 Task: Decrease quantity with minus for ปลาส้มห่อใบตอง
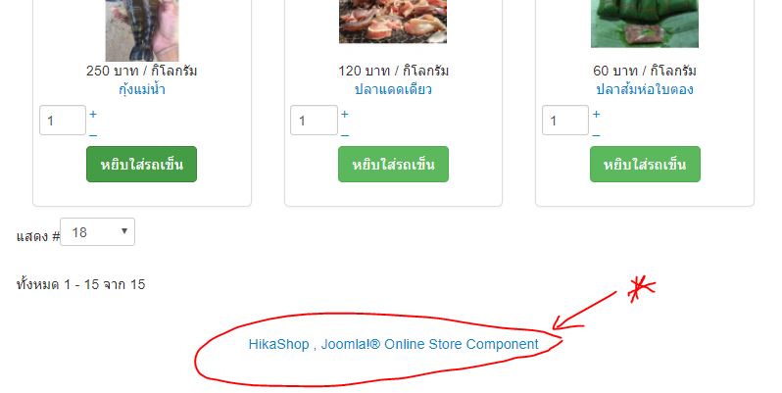coord(596,135)
